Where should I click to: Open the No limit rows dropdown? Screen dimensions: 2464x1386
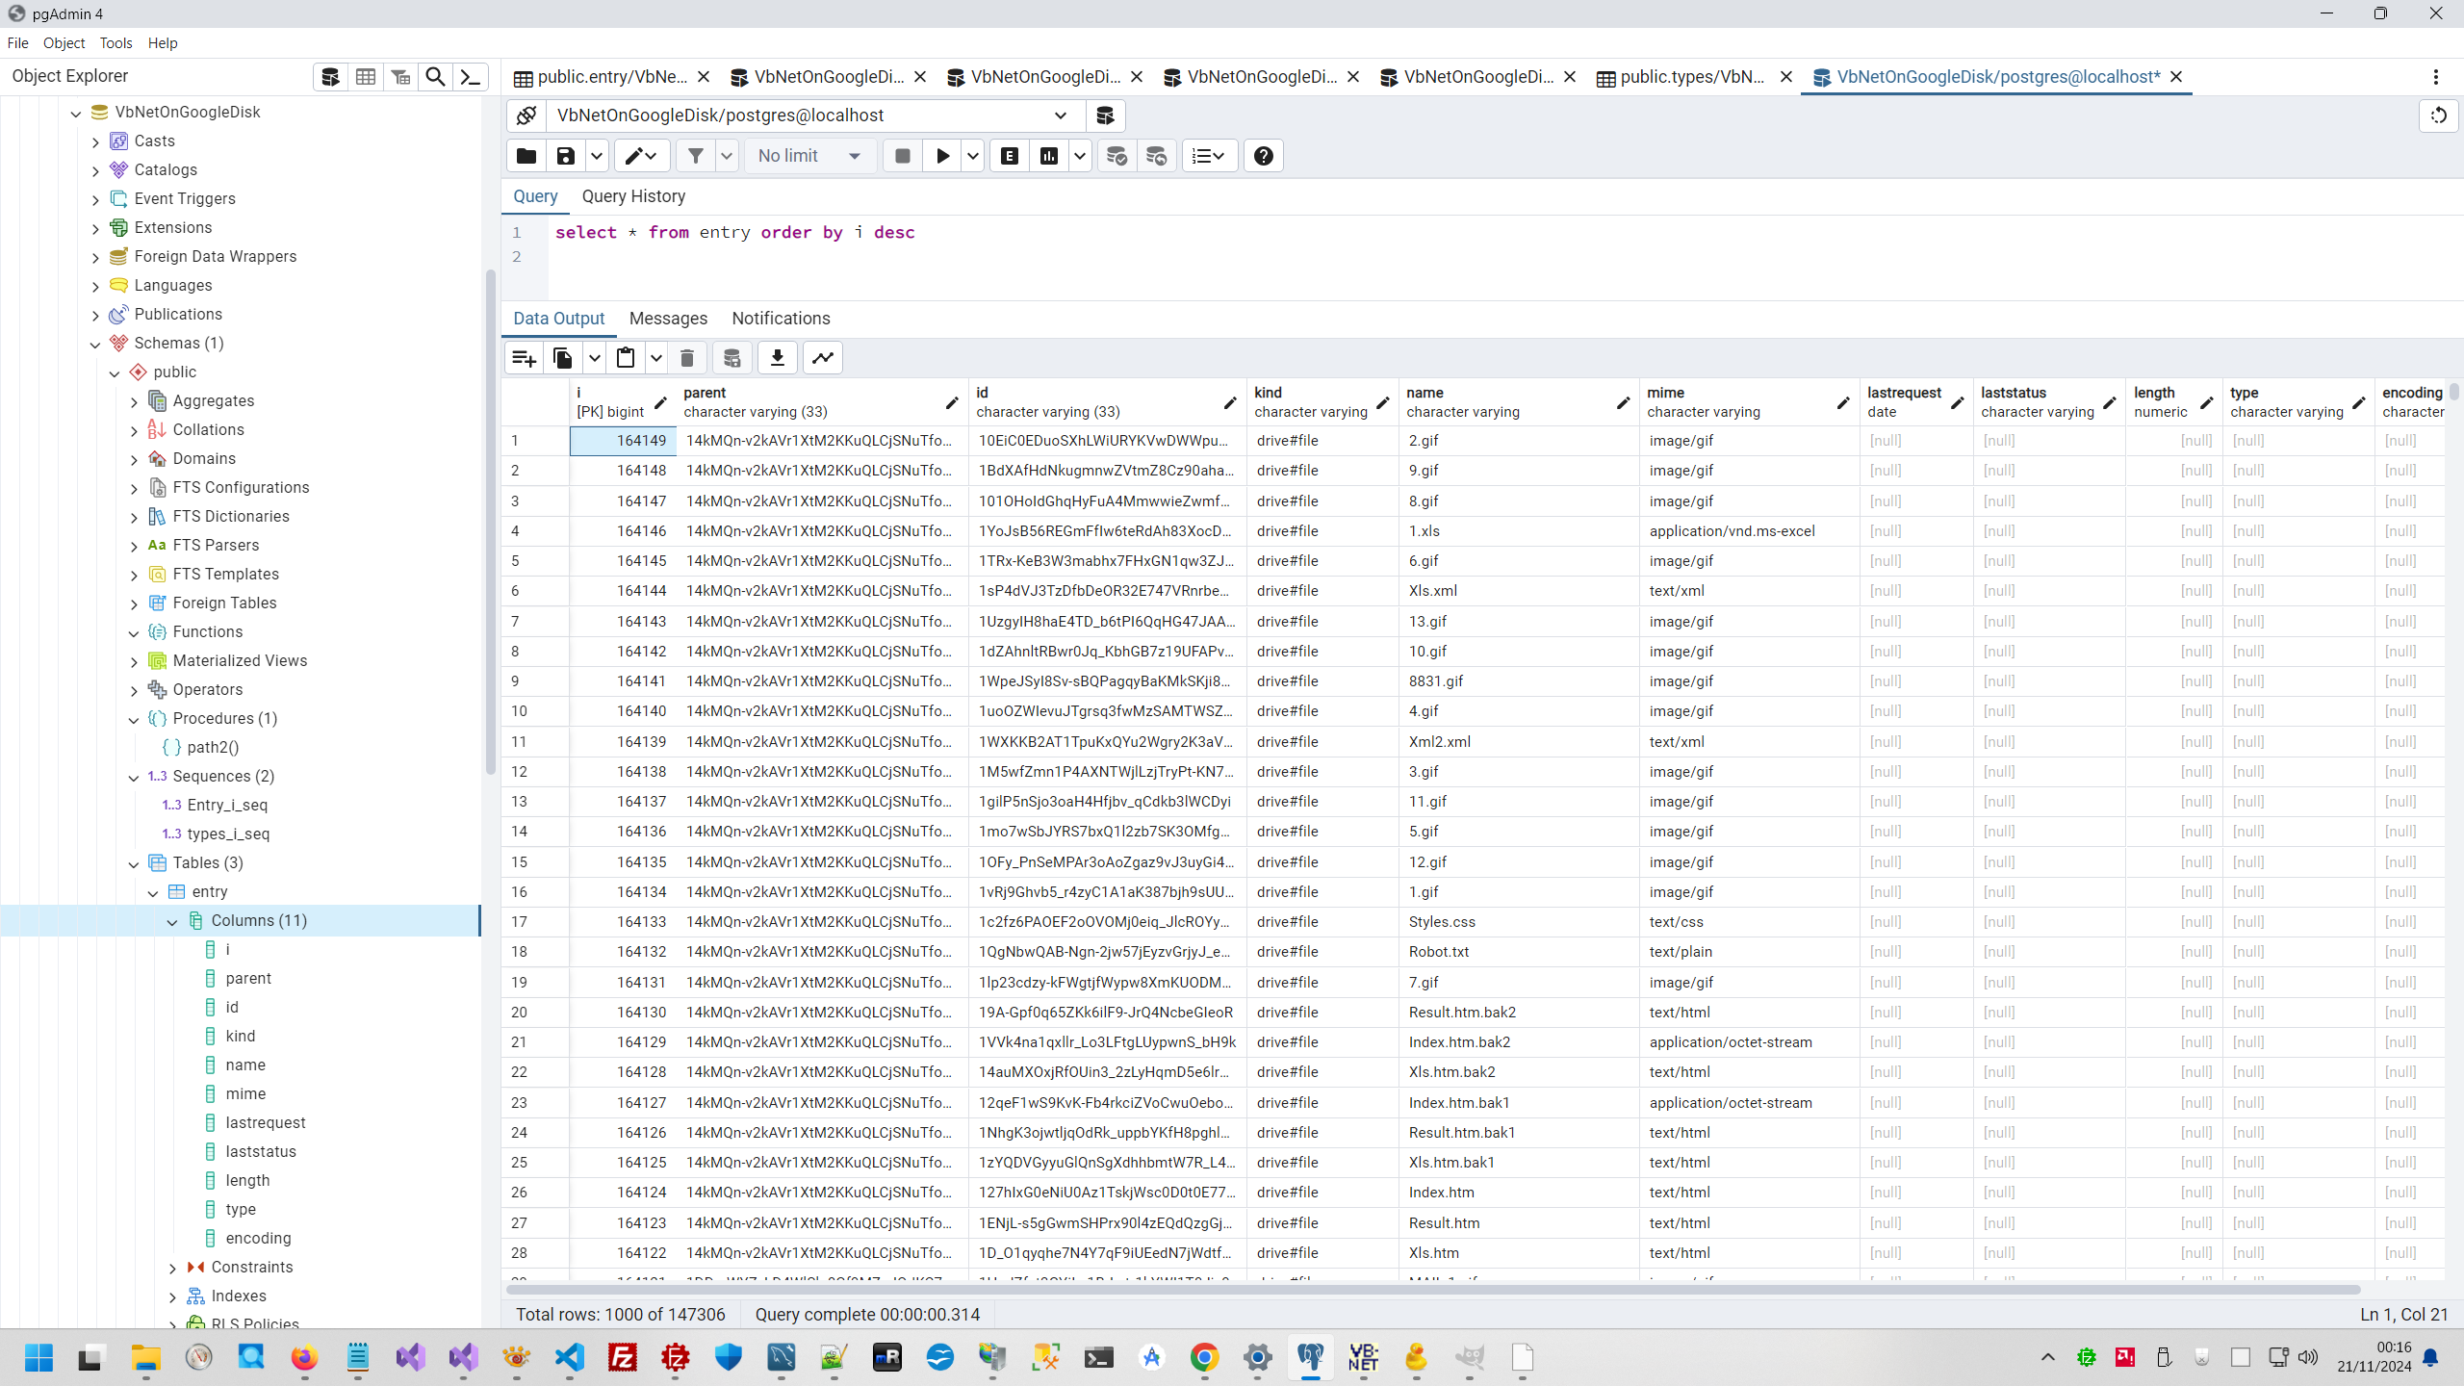tap(809, 156)
